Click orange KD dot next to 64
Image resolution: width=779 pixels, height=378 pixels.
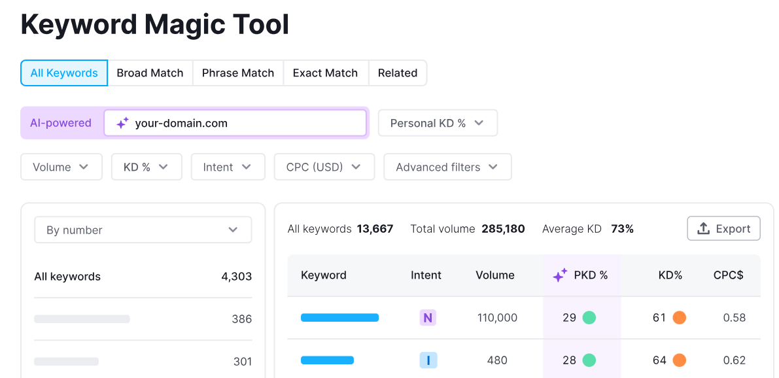coord(679,360)
